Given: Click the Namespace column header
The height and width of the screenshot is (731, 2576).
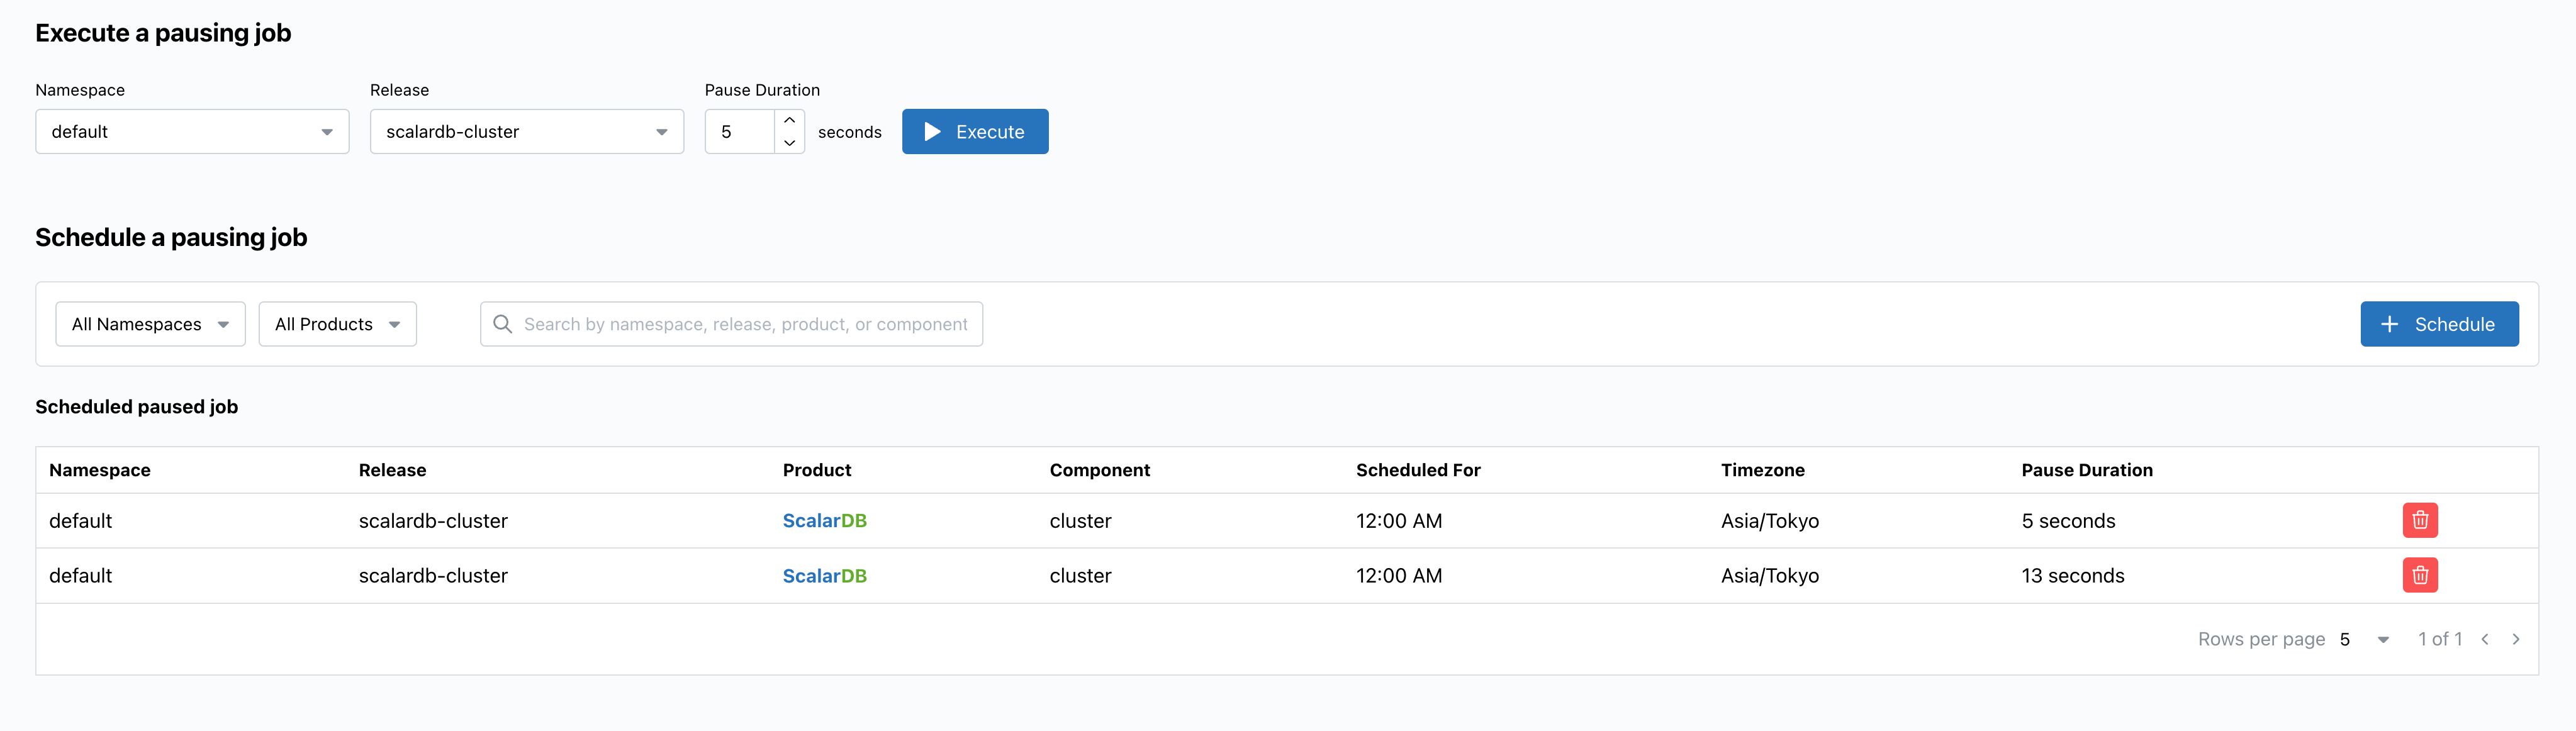Looking at the screenshot, I should point(100,470).
